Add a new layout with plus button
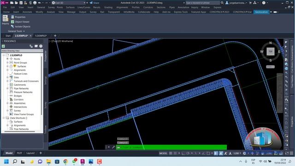This screenshot has height=166, width=295. pyautogui.click(x=41, y=153)
